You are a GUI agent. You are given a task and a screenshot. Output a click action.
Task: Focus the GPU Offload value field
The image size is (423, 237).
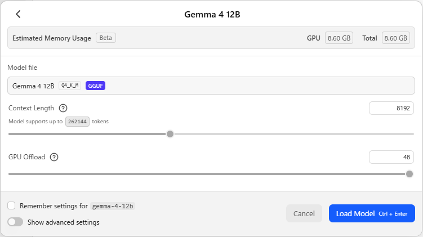tap(391, 157)
